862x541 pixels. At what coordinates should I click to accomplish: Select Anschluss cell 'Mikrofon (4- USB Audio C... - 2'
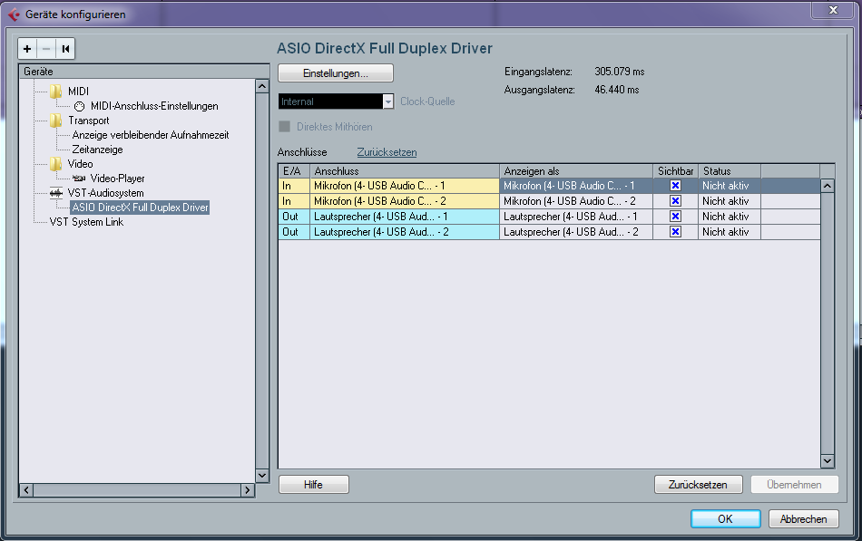(406, 201)
